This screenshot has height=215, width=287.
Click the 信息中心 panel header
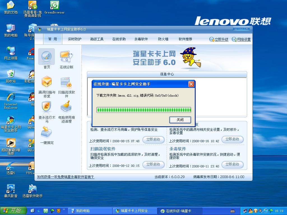[x=167, y=74]
